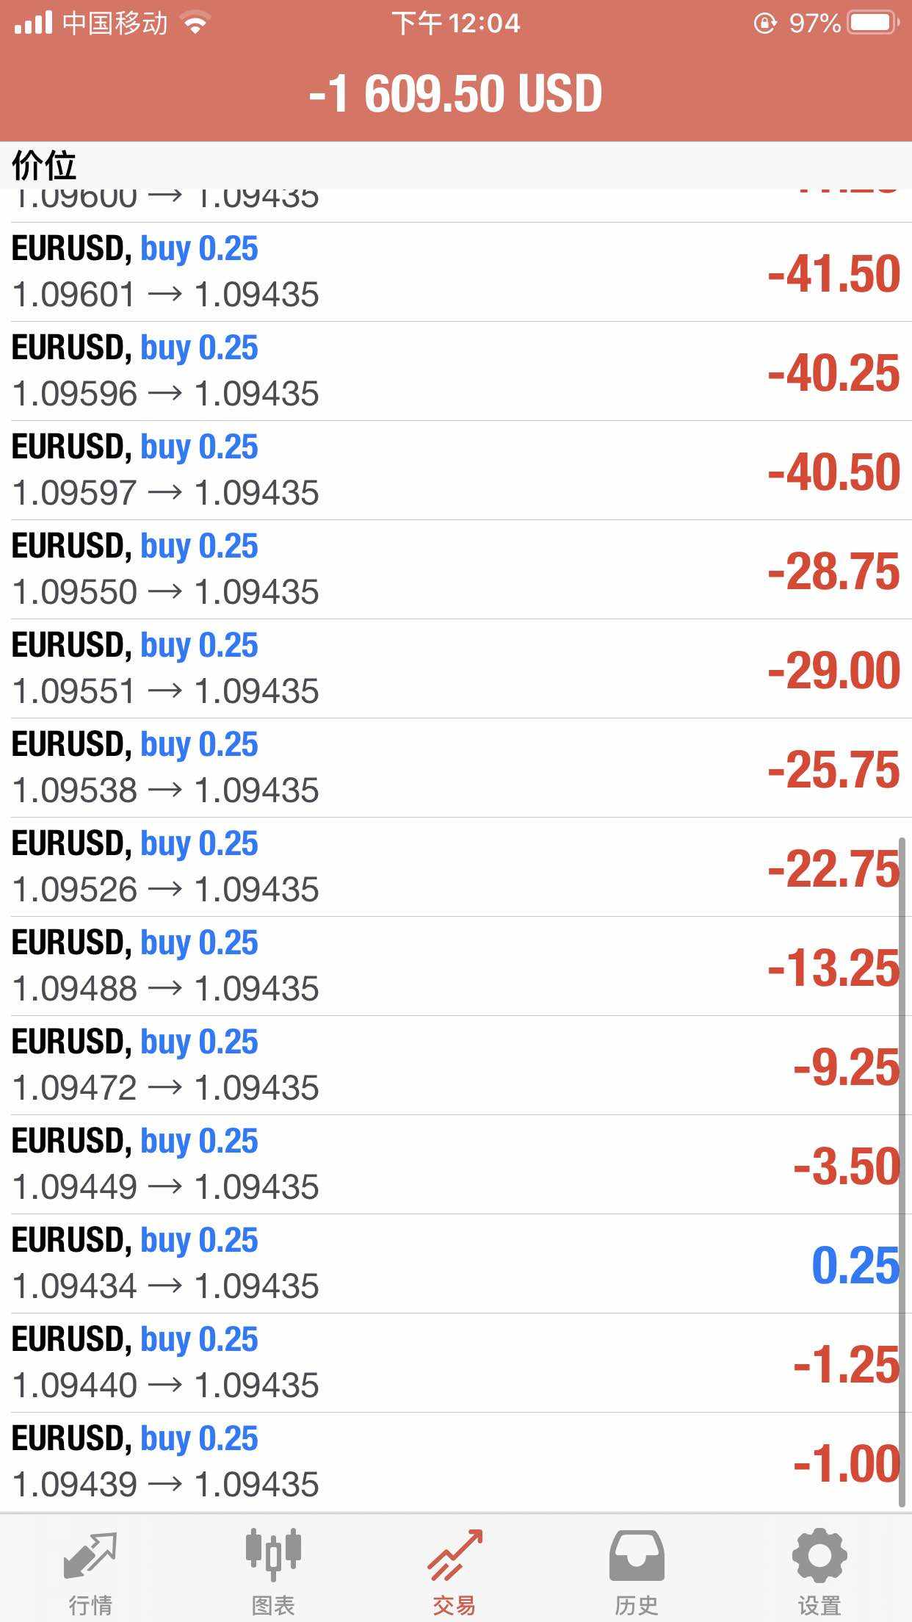Image resolution: width=912 pixels, height=1622 pixels.
Task: Open the position with -1.00 loss
Action: 455,1462
